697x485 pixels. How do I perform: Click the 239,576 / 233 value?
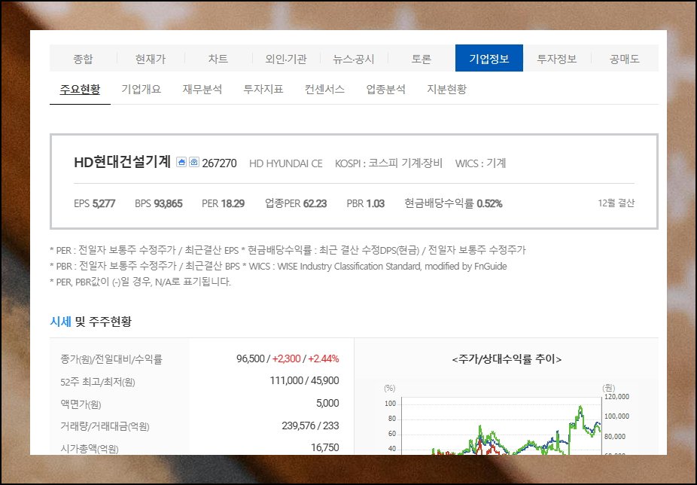pos(310,426)
